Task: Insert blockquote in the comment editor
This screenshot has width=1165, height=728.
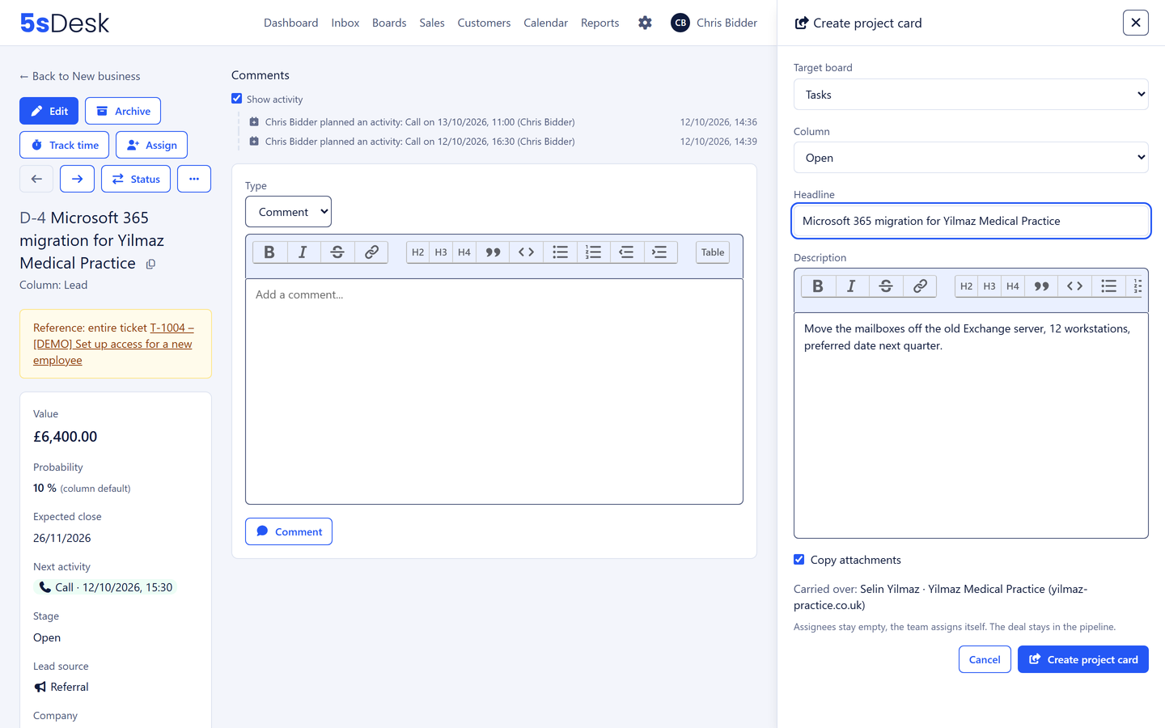Action: 493,252
